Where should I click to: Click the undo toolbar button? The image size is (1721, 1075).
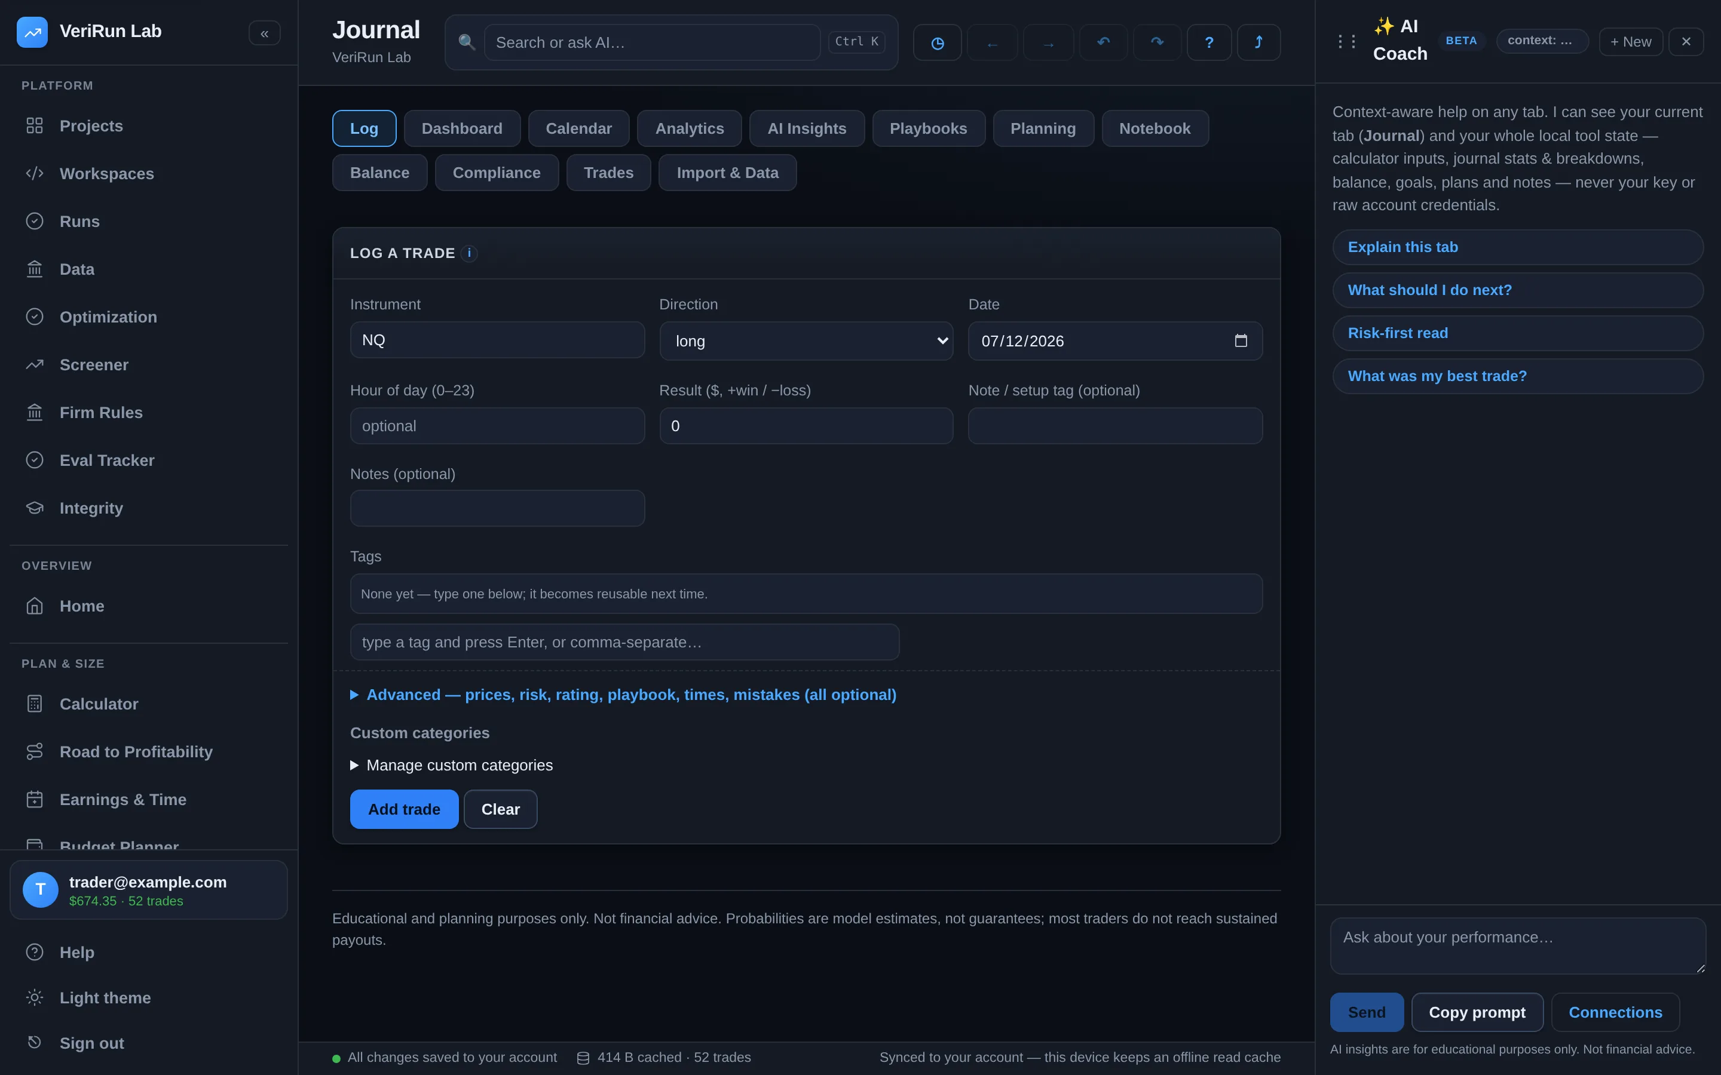(1104, 42)
